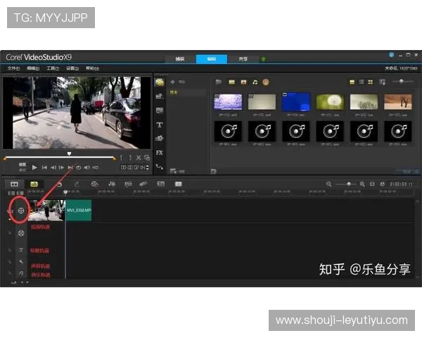
Task: Open the 文件 (File) menu
Action: pos(13,68)
